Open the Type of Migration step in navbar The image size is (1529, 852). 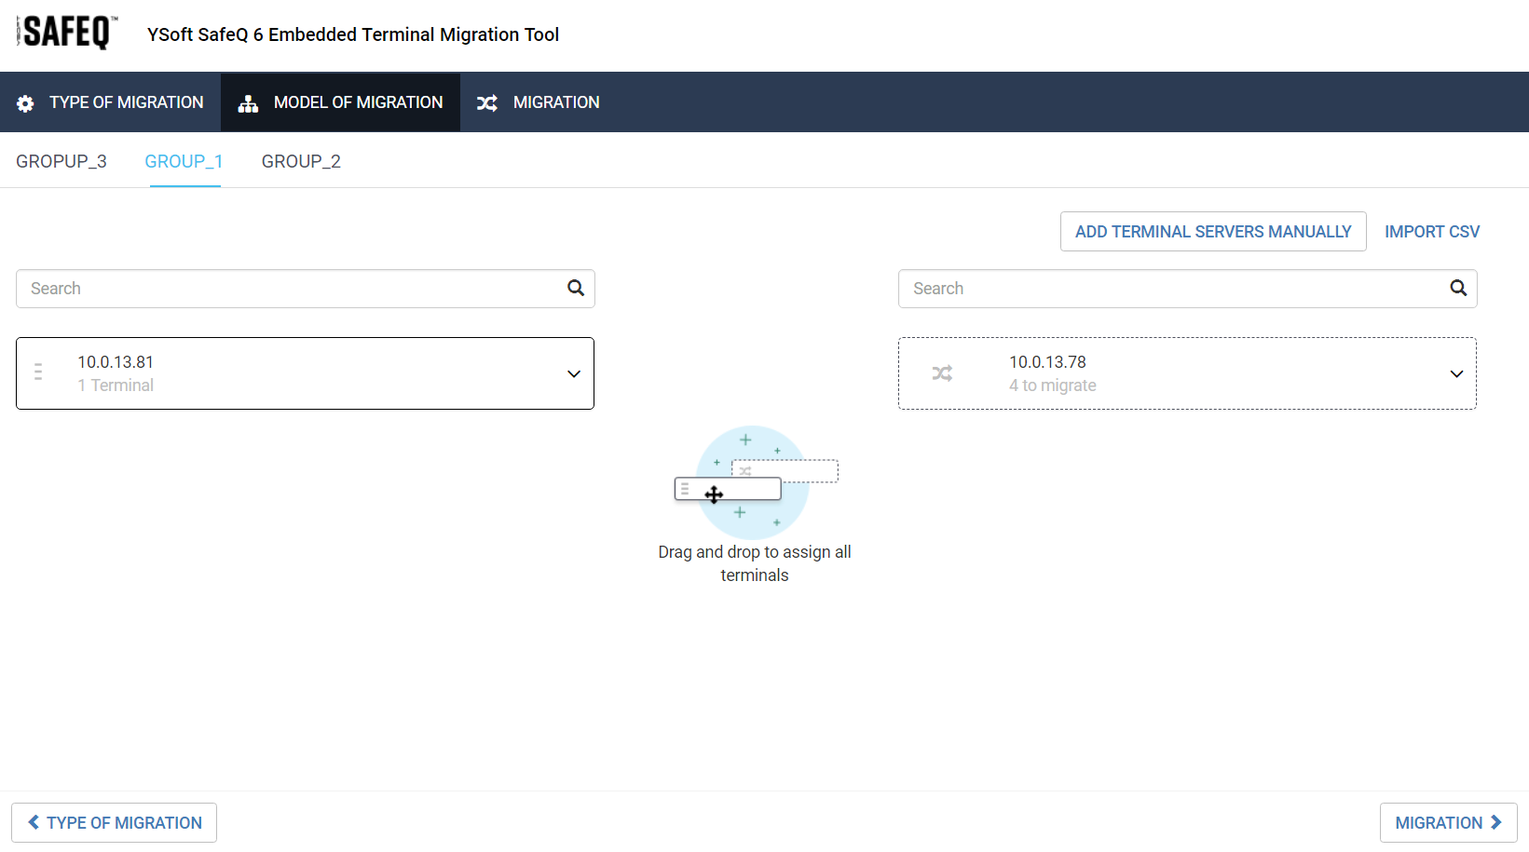coord(111,102)
